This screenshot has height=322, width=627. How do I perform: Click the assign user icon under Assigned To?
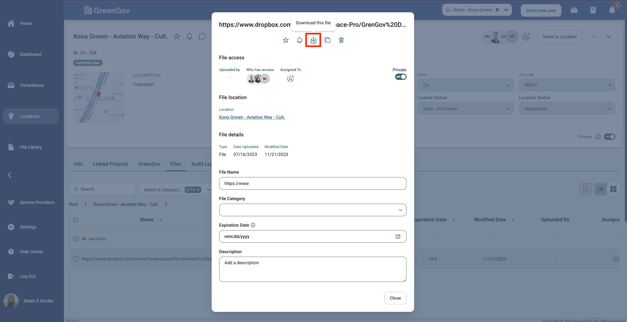290,79
